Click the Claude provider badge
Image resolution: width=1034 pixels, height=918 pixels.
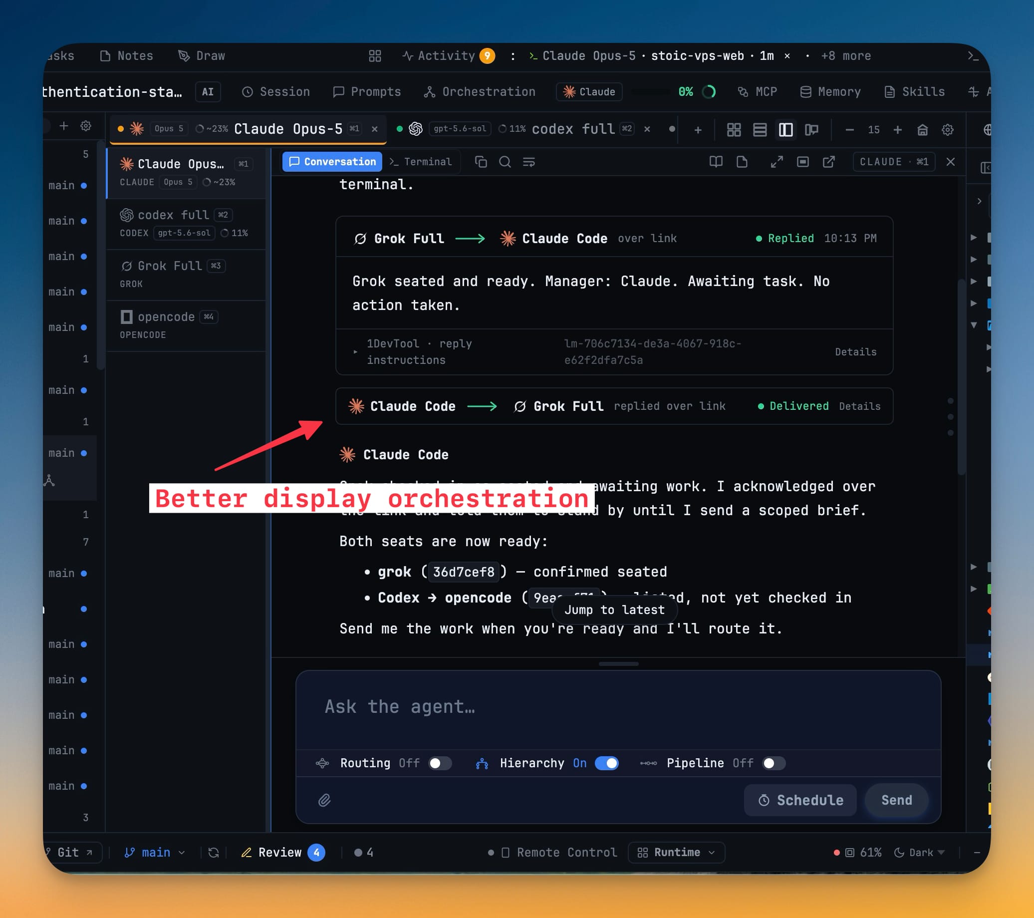(589, 91)
